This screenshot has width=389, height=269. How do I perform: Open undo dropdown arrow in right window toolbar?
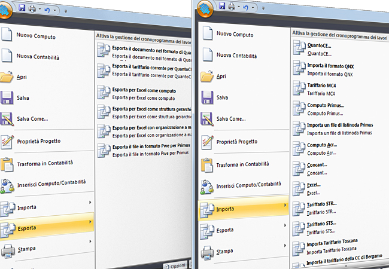253,8
